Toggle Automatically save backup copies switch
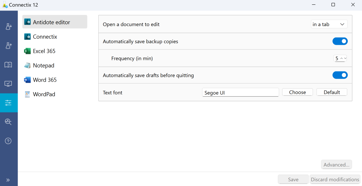 pos(340,41)
